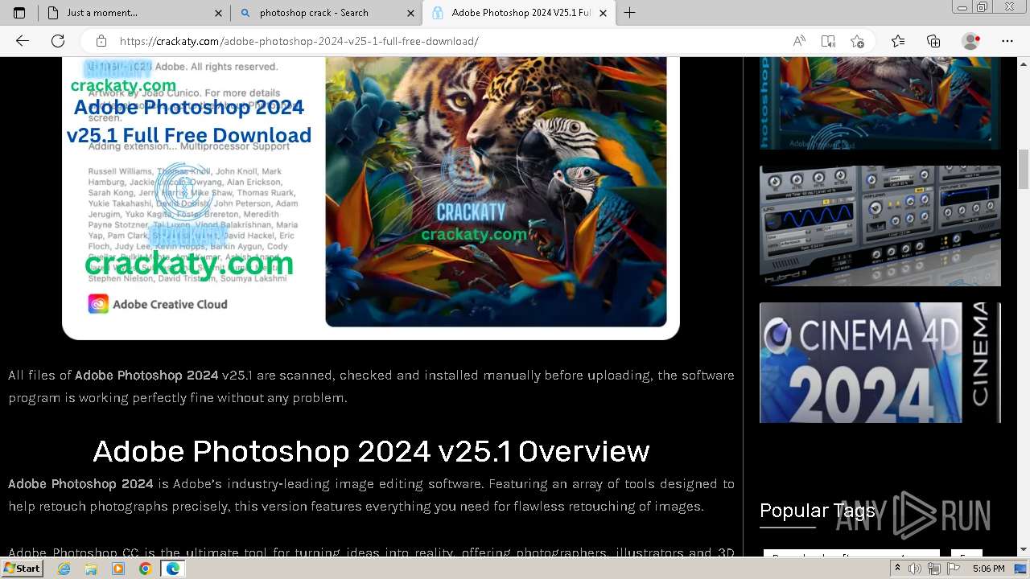Image resolution: width=1030 pixels, height=579 pixels.
Task: Click the 'Popular Tags' heading
Action: (817, 511)
